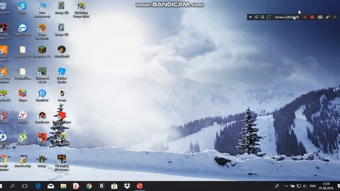This screenshot has width=340, height=191.
Task: Take a screenshot with Bandicam camera icon
Action: click(320, 17)
